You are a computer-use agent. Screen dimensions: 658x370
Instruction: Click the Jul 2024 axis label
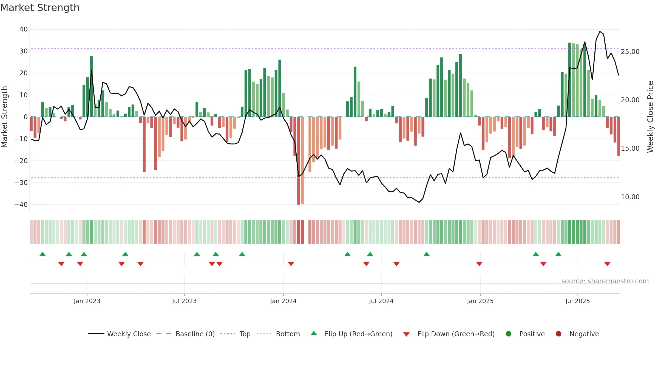(381, 301)
